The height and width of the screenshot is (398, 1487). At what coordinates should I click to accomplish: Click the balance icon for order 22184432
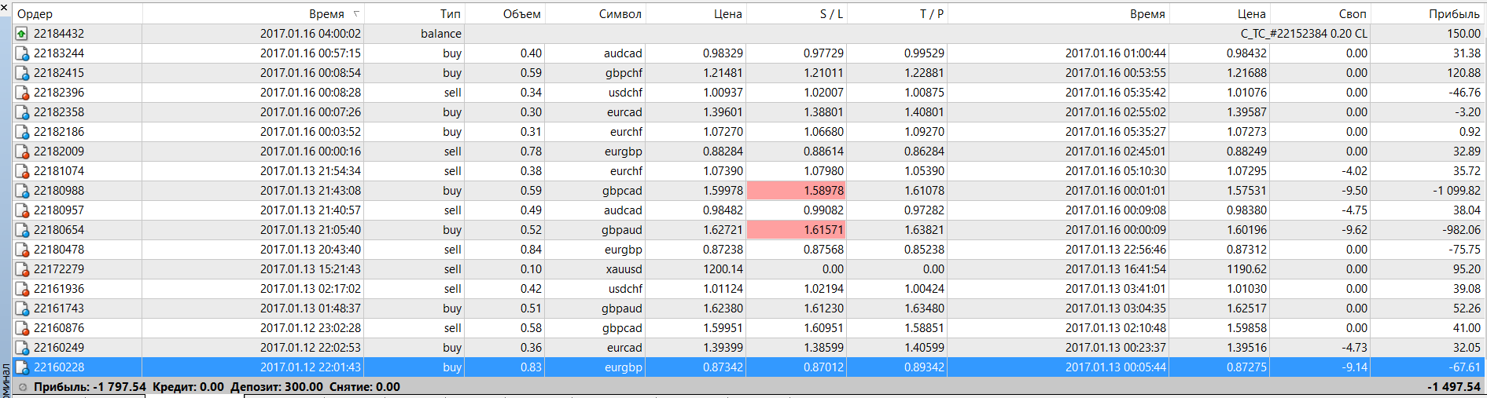(22, 34)
